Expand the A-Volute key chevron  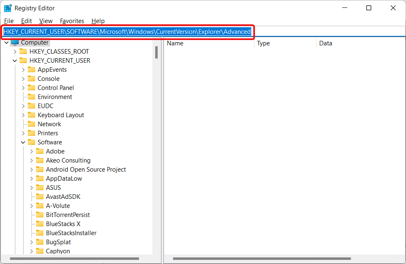[x=31, y=206]
